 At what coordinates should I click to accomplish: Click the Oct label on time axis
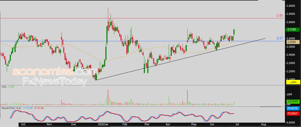(x=23, y=124)
